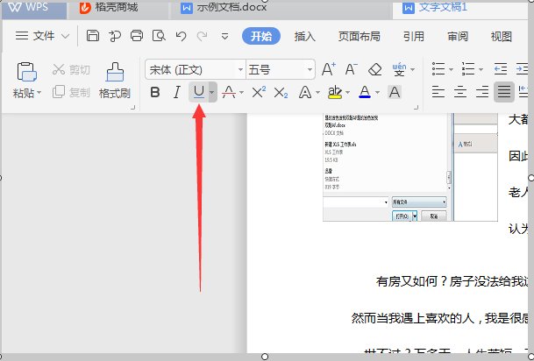Switch to the 引用 tab
Image resolution: width=534 pixels, height=361 pixels.
point(414,37)
